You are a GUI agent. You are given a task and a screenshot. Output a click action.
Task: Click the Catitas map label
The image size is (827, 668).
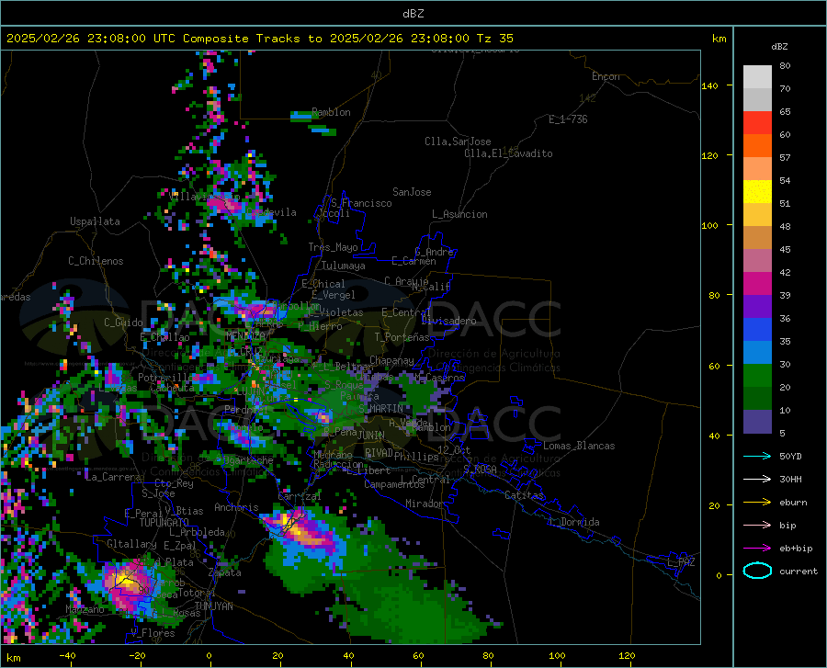[525, 495]
